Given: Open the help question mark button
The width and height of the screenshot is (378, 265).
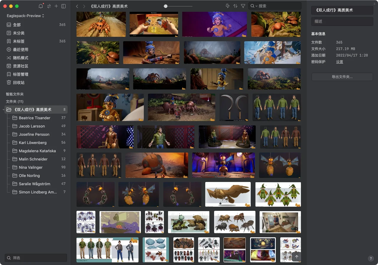Looking at the screenshot, I should [x=371, y=259].
